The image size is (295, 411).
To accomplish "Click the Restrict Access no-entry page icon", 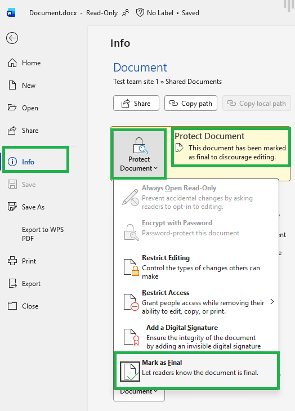I will 131,302.
